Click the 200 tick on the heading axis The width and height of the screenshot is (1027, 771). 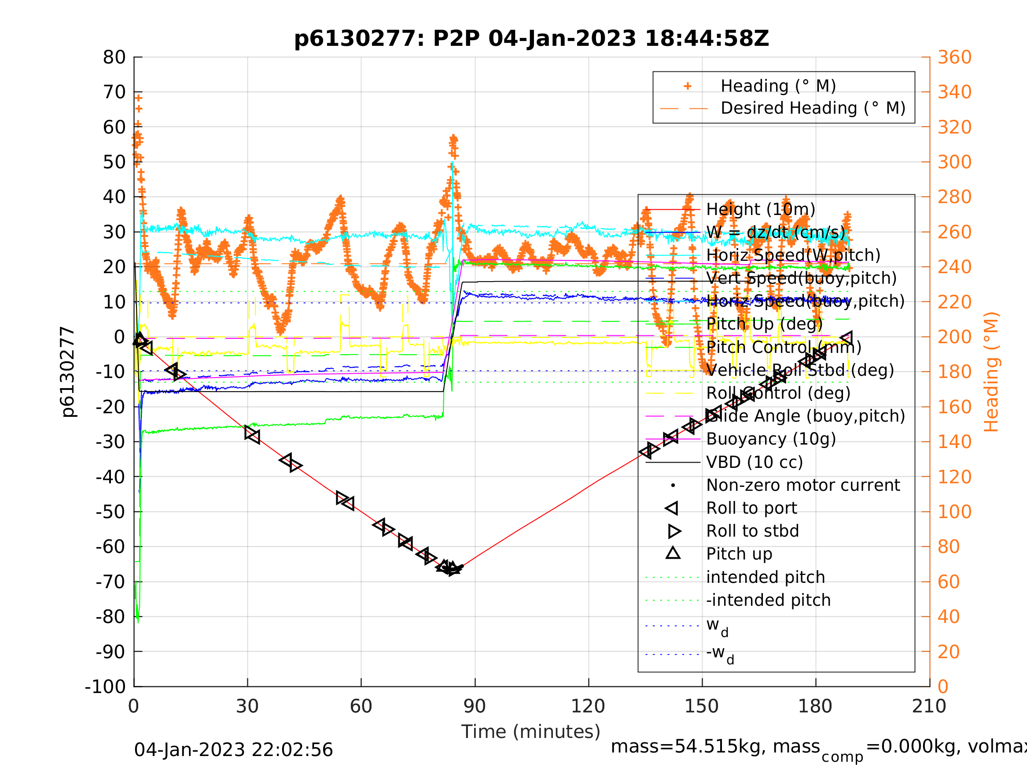[954, 337]
